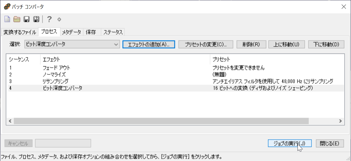
Task: Move effect up with 上に移動
Action: [x=287, y=45]
